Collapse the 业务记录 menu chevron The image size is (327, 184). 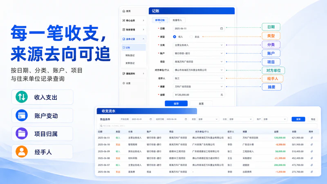pos(143,39)
